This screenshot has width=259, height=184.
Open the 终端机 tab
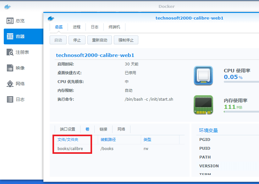click(114, 27)
